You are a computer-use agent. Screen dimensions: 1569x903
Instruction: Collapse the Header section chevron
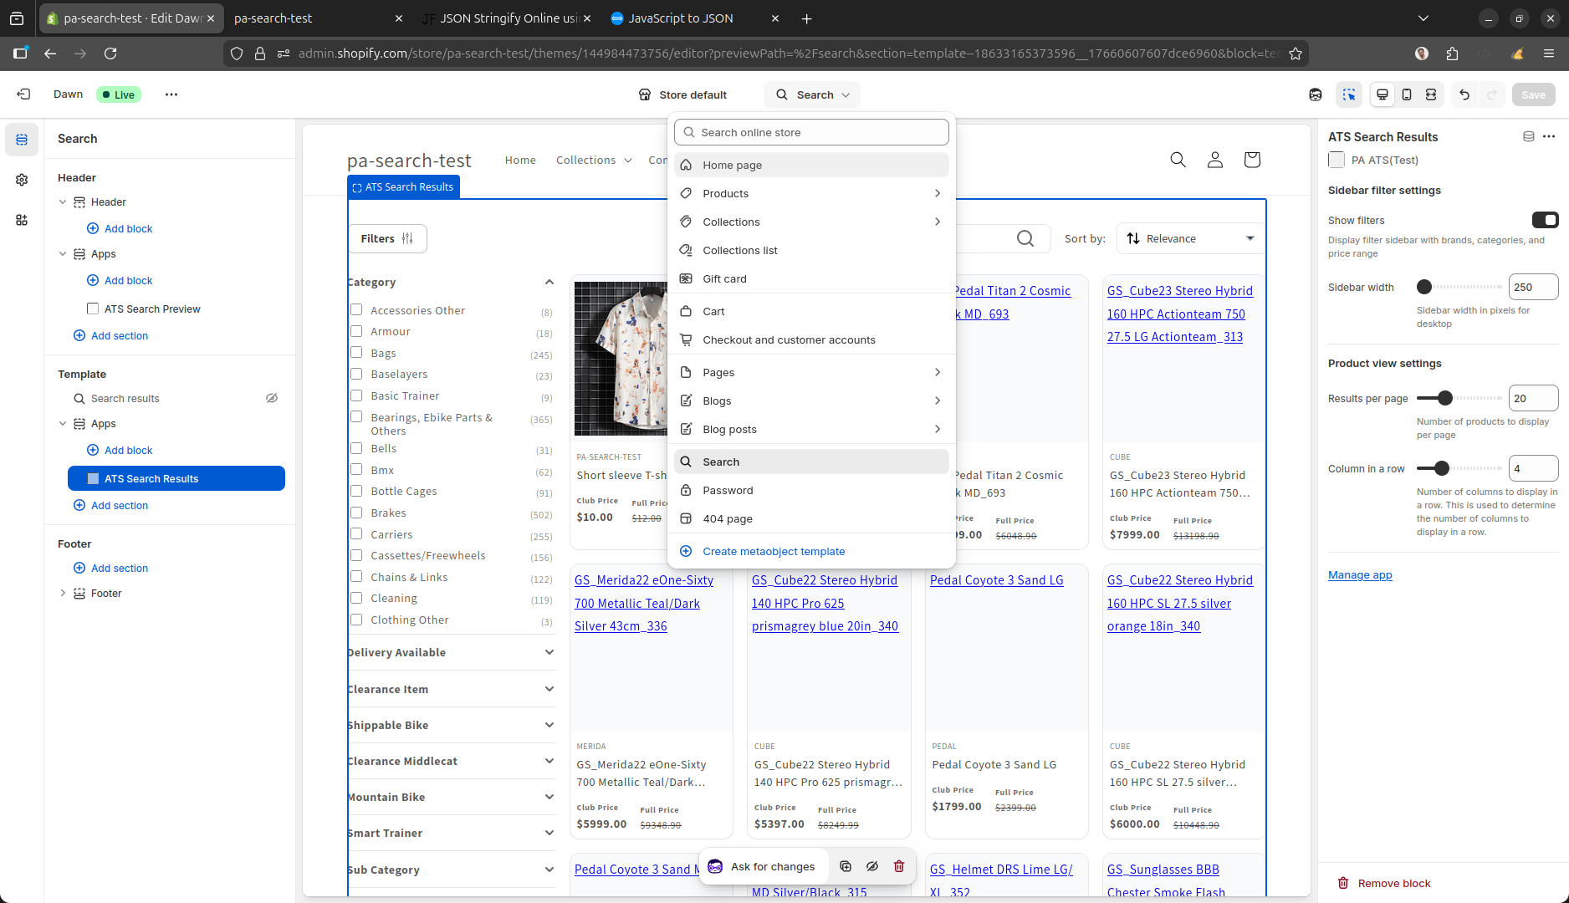tap(62, 202)
